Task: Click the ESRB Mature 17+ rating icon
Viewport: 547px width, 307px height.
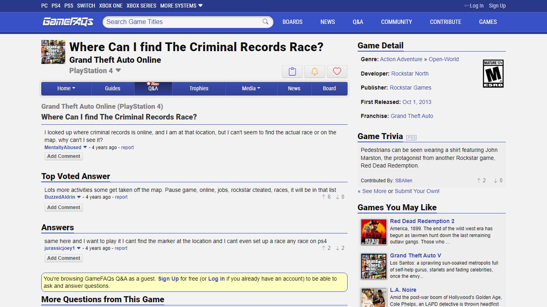Action: click(493, 74)
